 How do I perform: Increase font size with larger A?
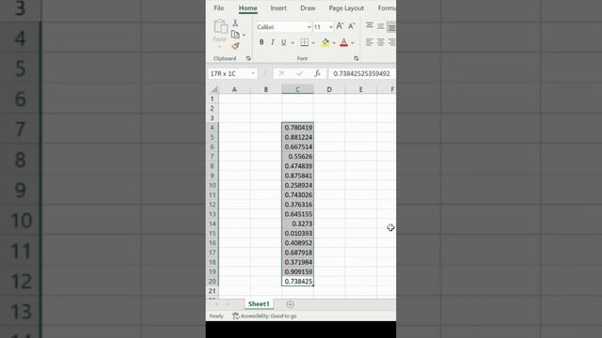340,26
